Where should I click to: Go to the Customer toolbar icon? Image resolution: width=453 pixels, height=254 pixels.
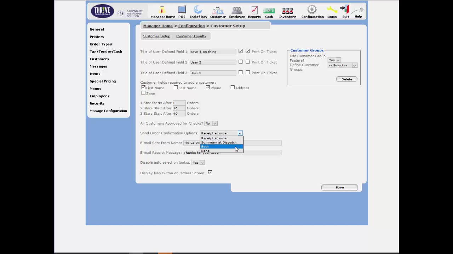(x=218, y=12)
